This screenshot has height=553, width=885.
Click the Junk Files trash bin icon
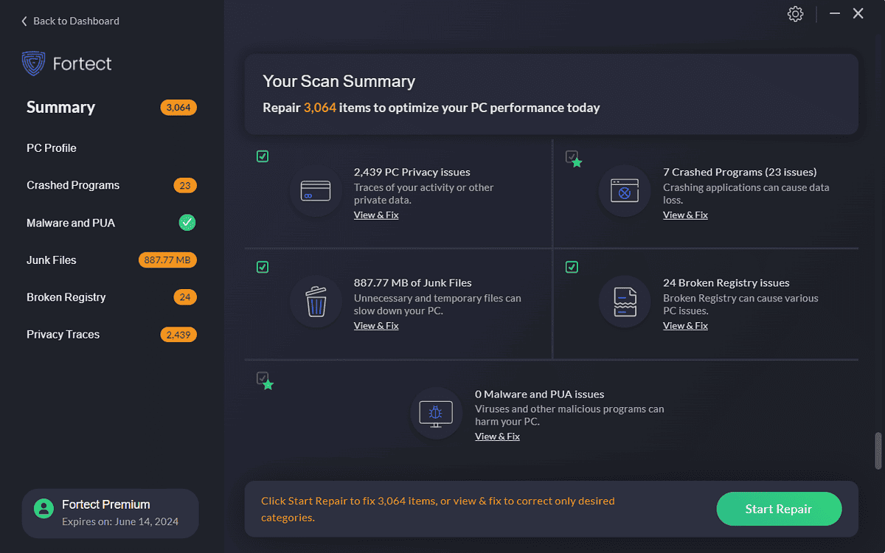pos(316,302)
